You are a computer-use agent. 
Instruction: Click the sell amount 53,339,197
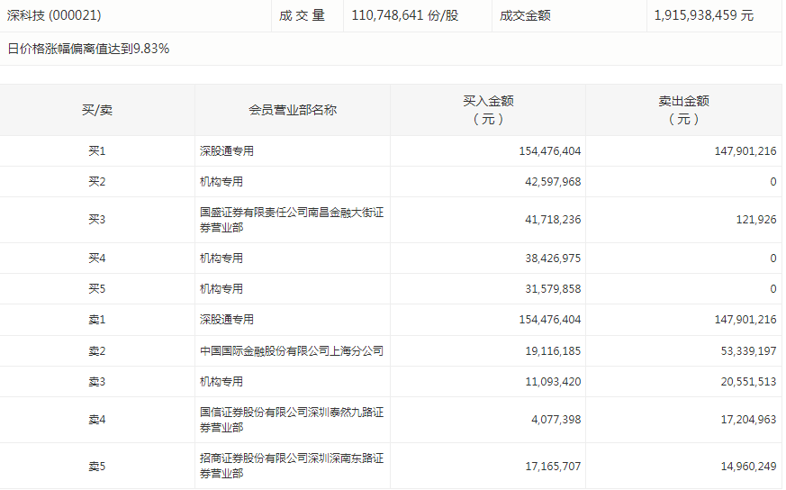[745, 350]
